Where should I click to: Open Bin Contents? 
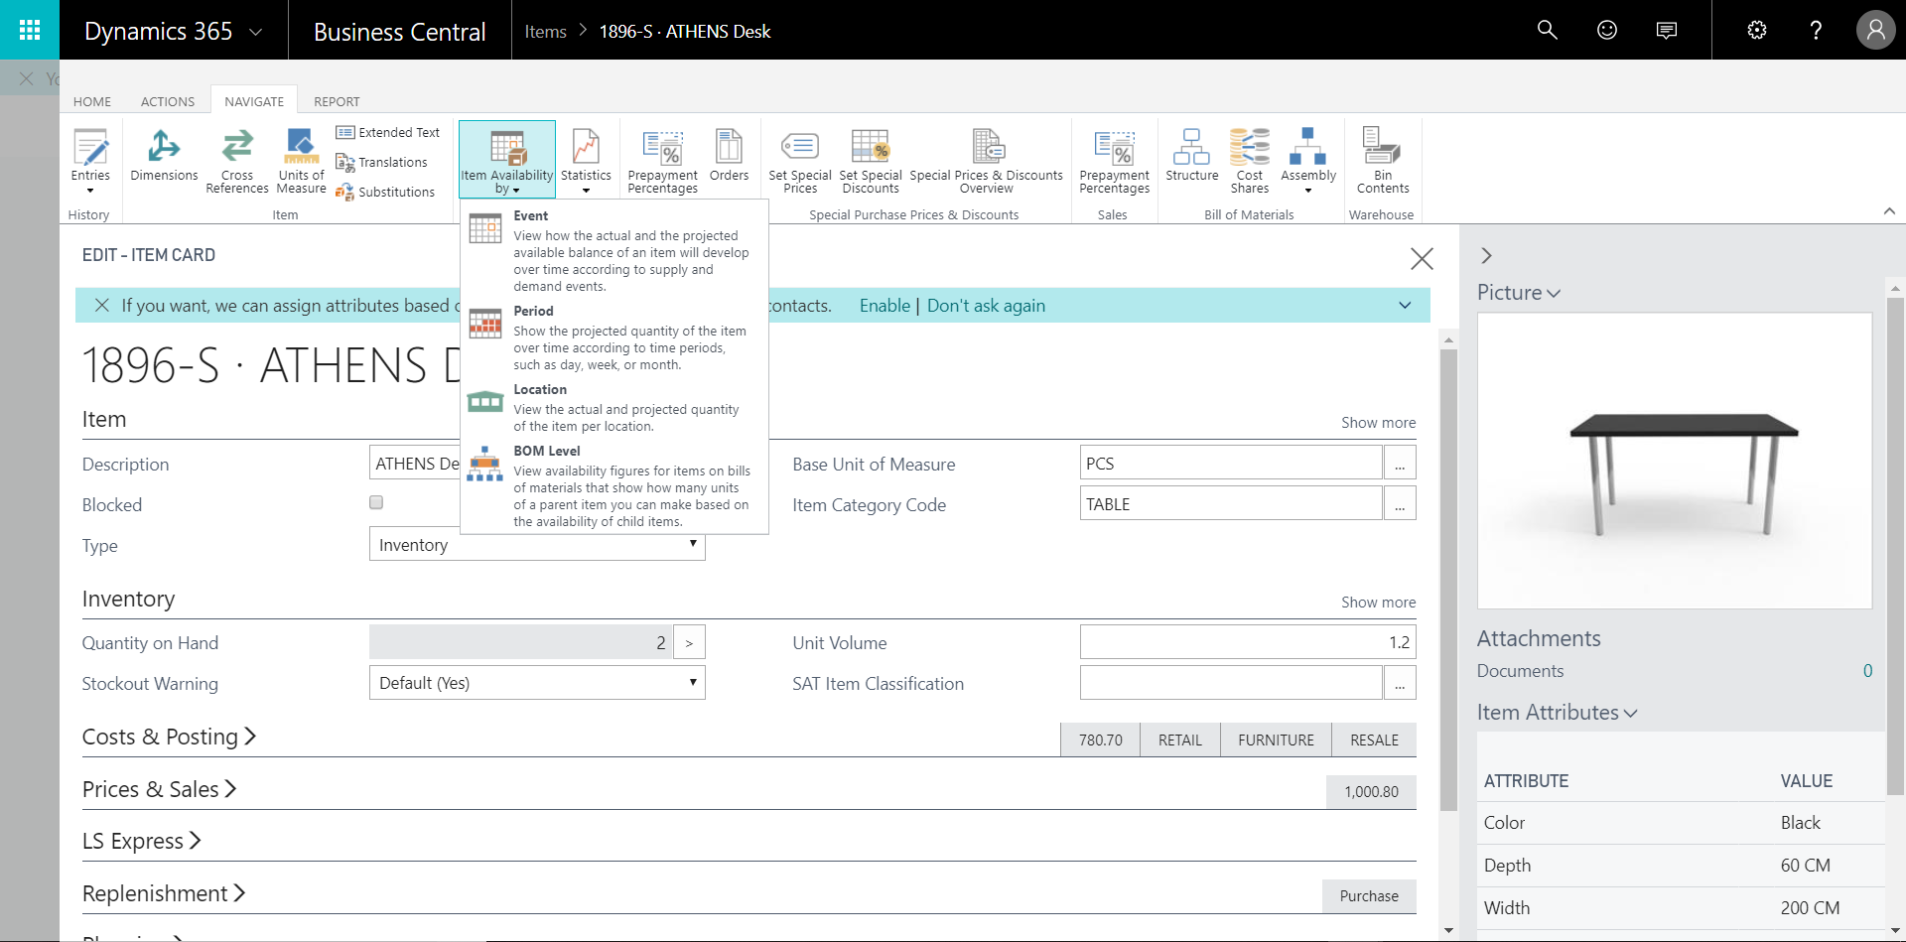coord(1382,162)
